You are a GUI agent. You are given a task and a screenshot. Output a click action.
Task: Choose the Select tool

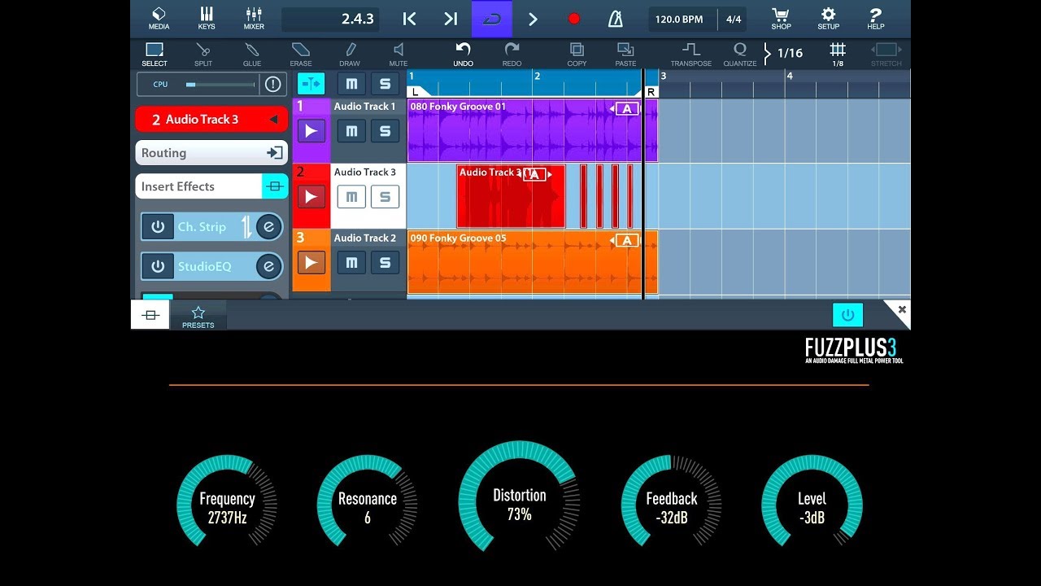click(x=155, y=55)
